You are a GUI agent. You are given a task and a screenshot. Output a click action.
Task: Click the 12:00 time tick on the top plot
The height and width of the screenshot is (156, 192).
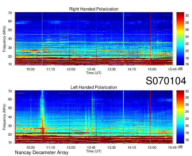click(71, 69)
